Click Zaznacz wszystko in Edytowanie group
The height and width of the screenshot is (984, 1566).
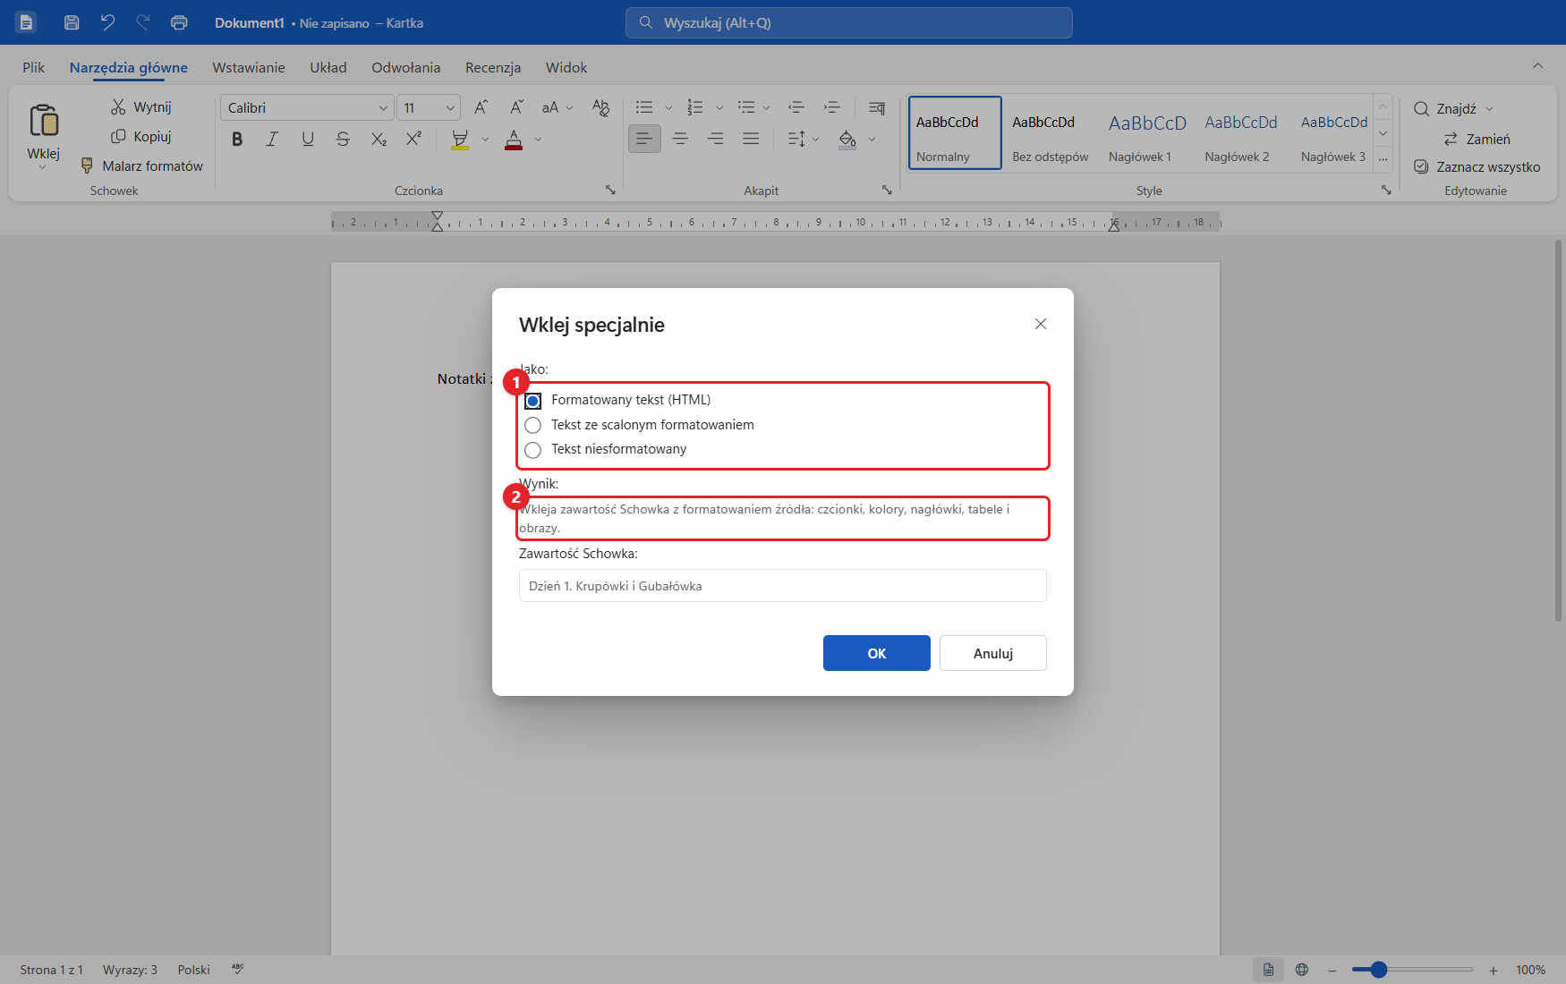coord(1477,167)
